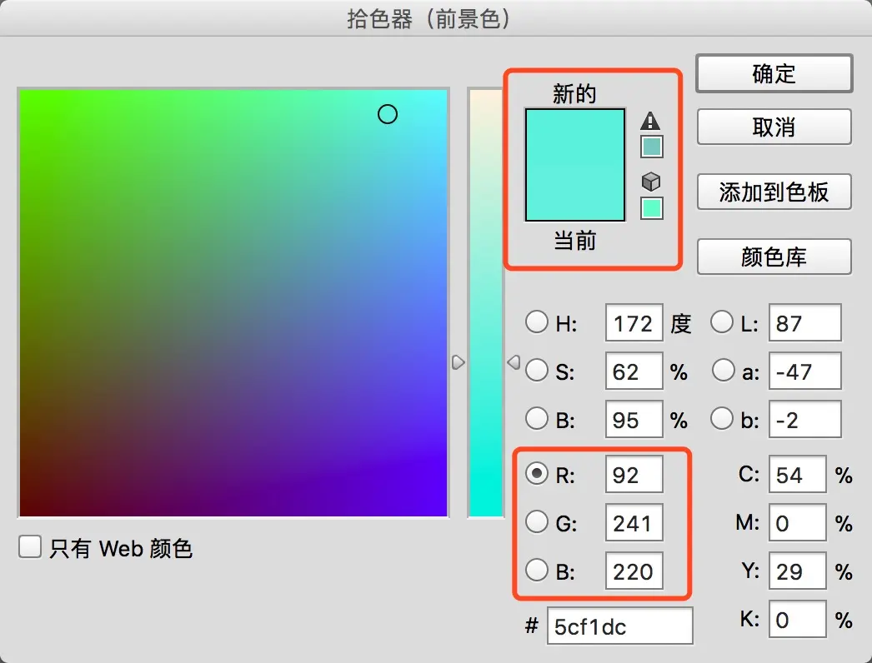
Task: Click the a field showing -47
Action: 805,371
